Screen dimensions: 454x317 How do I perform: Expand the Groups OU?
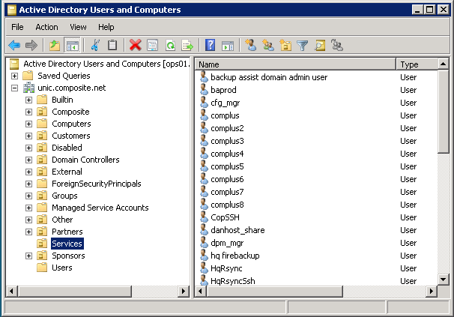28,196
